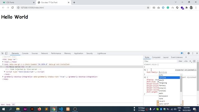Choose 'sans-serif' from autocomplete list

169,104
